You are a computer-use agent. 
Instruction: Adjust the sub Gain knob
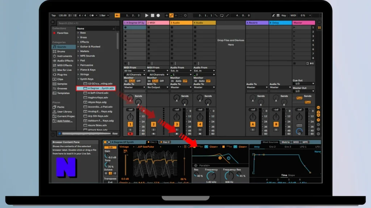(x=107, y=156)
